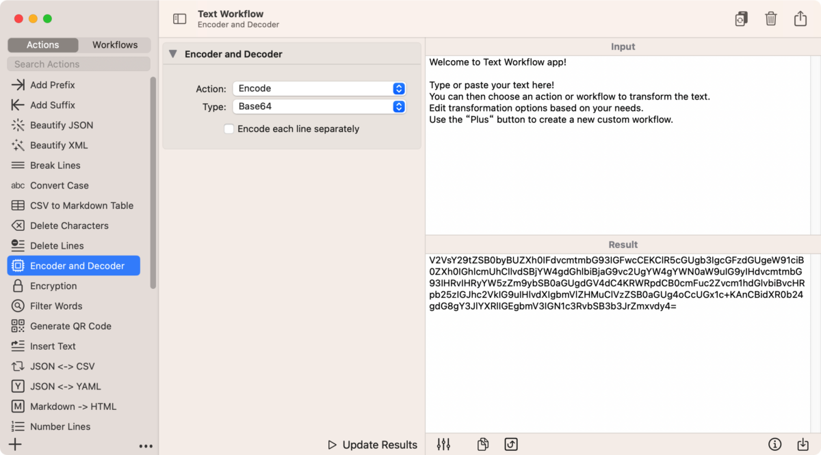This screenshot has width=821, height=455.
Task: Copy the result using the copy icon
Action: click(483, 445)
